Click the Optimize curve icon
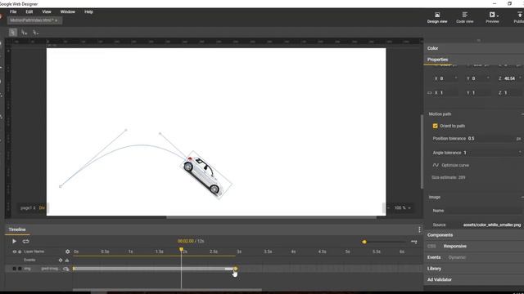The height and width of the screenshot is (294, 524). click(436, 165)
